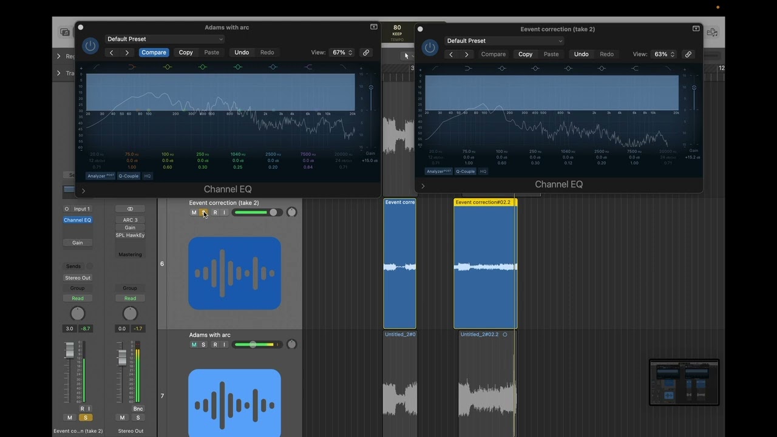The height and width of the screenshot is (437, 777).
Task: Adjust master Gain slider in Adams with arc EQ
Action: tap(371, 89)
